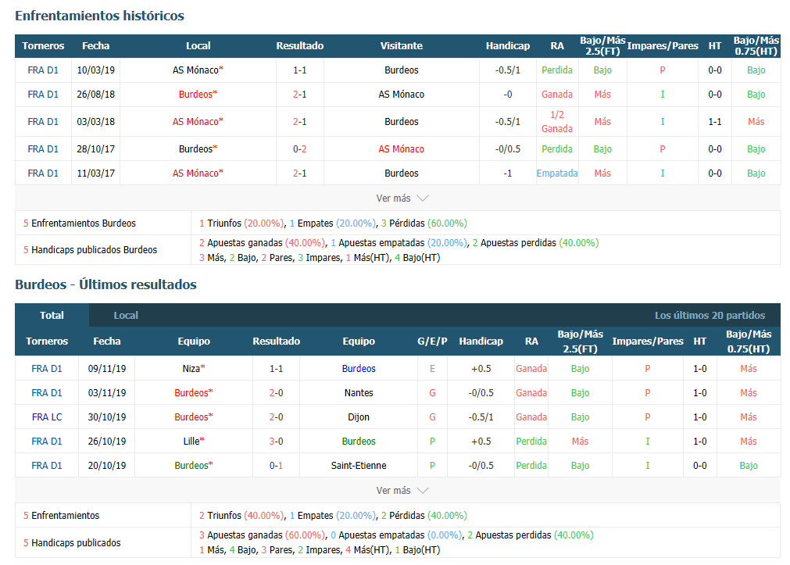The width and height of the screenshot is (790, 565).
Task: Click 'Burdeos - Últimos resultados' section heading
Action: tap(105, 284)
